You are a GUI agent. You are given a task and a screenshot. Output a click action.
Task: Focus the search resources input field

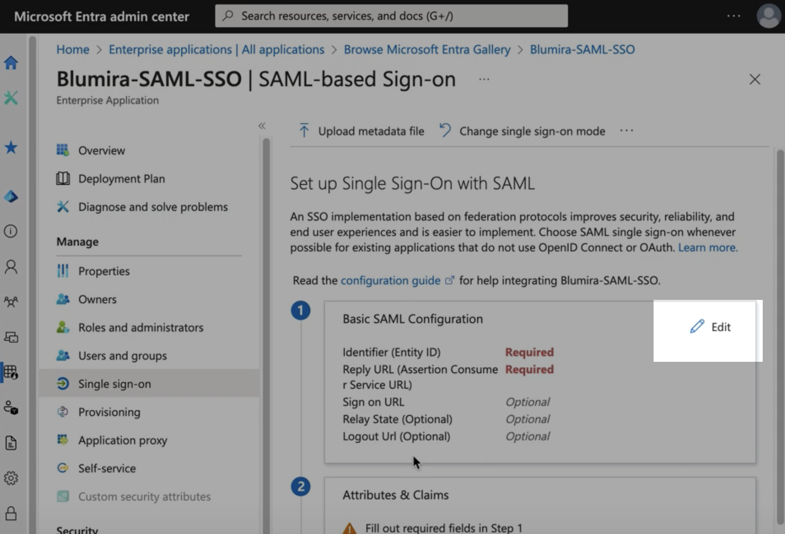coord(391,16)
